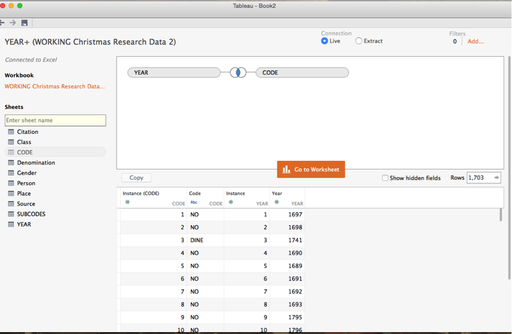
Task: Select the Live connection radio button
Action: coord(324,41)
